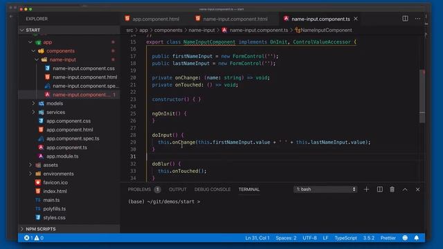The height and width of the screenshot is (249, 443).
Task: Open name-input.component.spec file in the explorer
Action: click(86, 86)
